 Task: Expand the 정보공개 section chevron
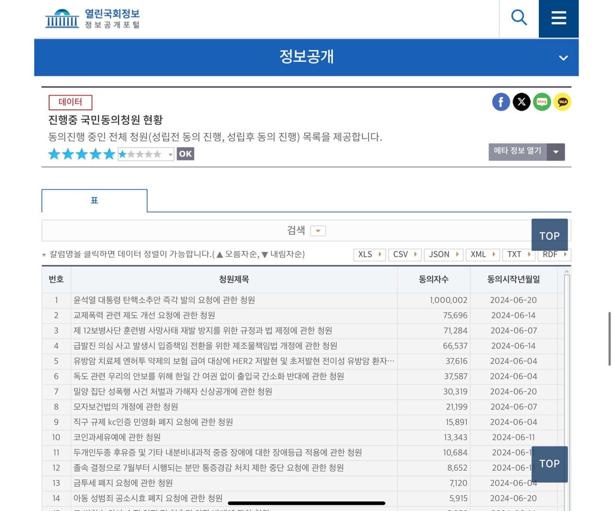pos(563,58)
